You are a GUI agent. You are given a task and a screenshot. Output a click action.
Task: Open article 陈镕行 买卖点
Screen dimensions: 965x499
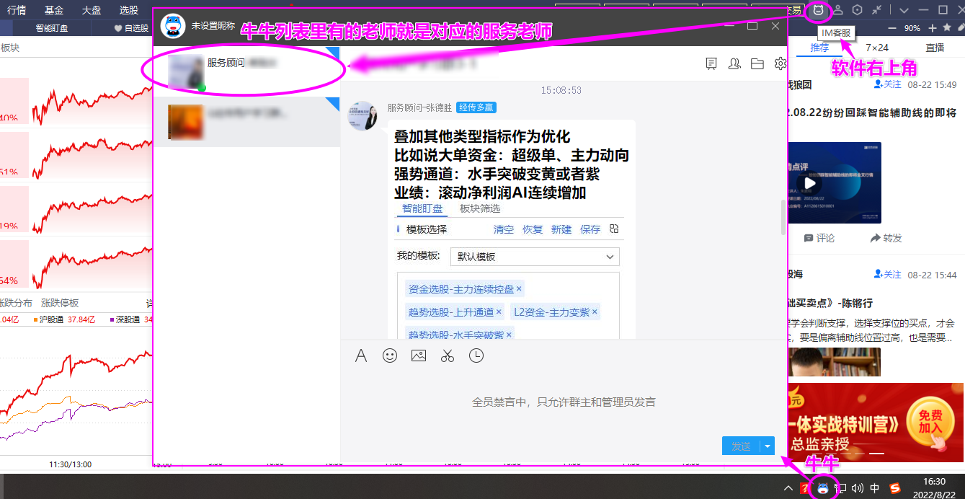point(830,303)
